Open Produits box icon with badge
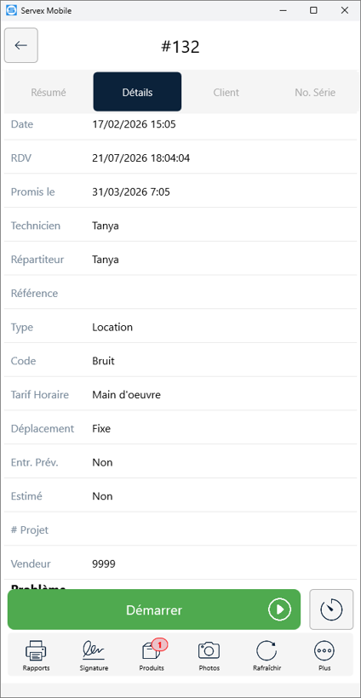 tap(152, 651)
